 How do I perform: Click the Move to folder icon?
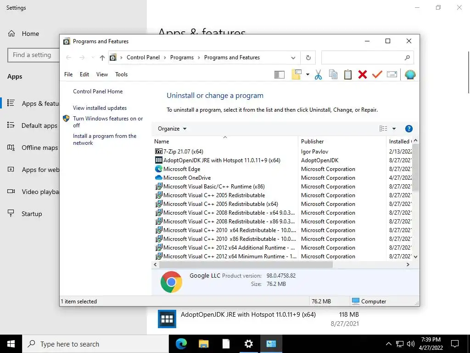[296, 74]
